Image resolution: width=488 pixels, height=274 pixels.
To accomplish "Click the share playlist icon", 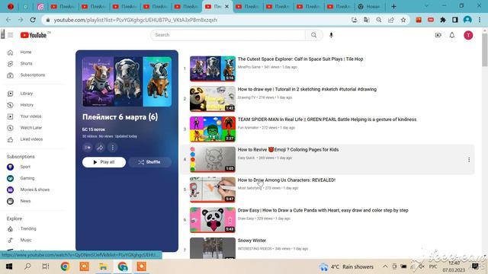I will click(100, 148).
